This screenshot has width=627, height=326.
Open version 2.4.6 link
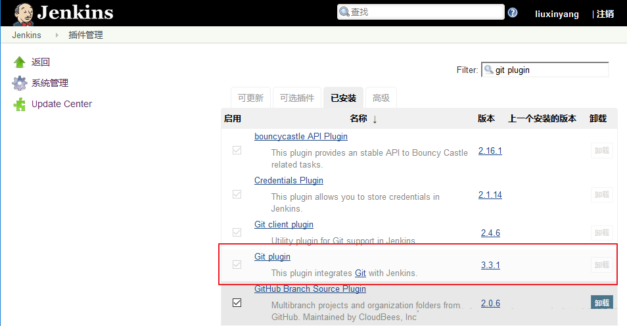[491, 233]
